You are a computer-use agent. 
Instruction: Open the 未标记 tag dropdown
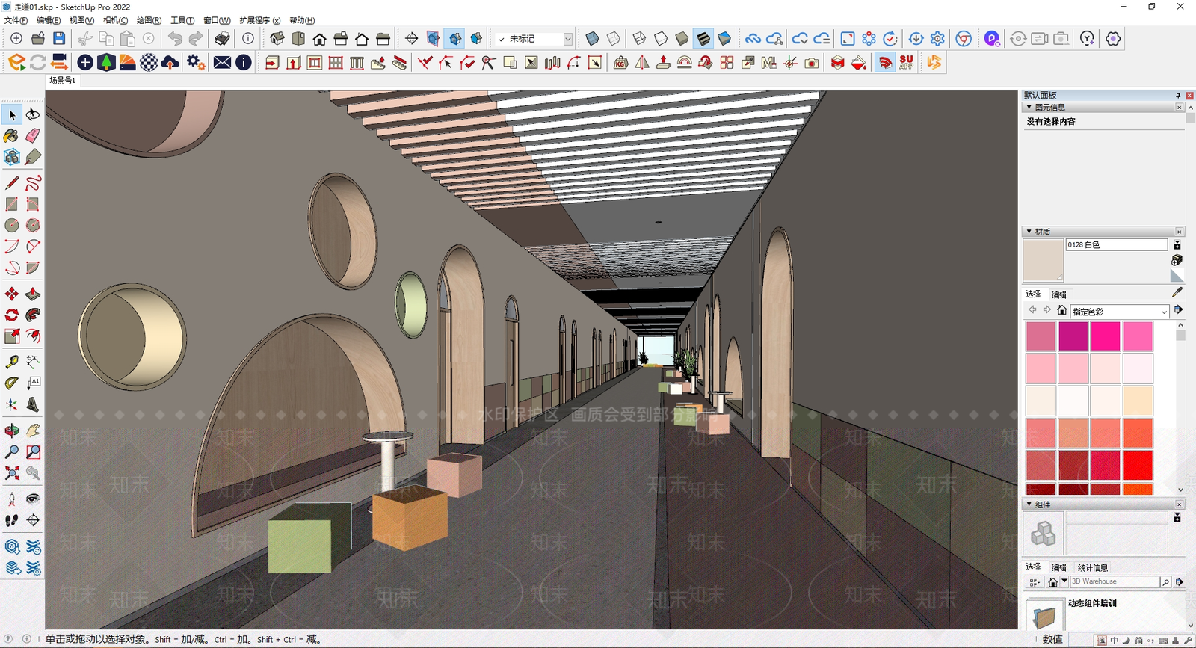click(x=568, y=39)
